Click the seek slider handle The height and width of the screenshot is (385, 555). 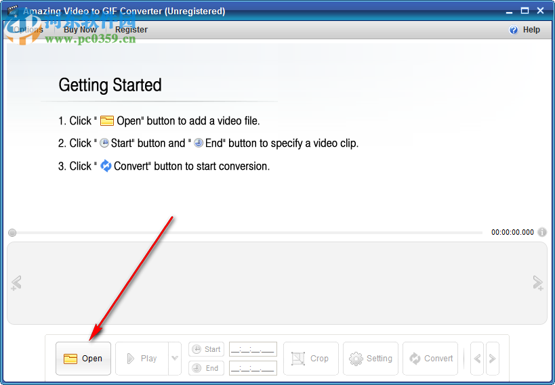(12, 233)
